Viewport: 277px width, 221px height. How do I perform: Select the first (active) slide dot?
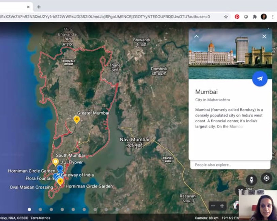click(29, 209)
